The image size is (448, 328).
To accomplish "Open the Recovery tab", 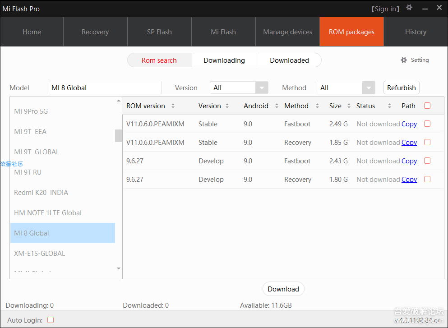I will coord(95,32).
